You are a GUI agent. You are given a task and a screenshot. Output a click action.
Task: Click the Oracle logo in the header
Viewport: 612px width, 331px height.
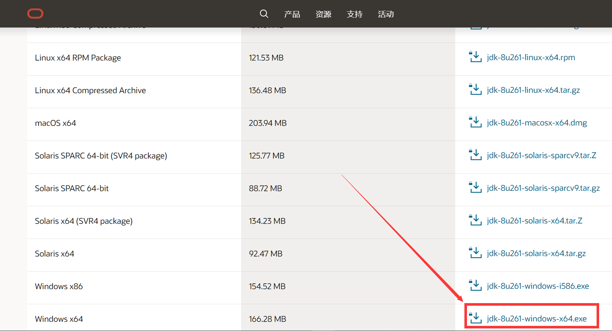pyautogui.click(x=35, y=14)
